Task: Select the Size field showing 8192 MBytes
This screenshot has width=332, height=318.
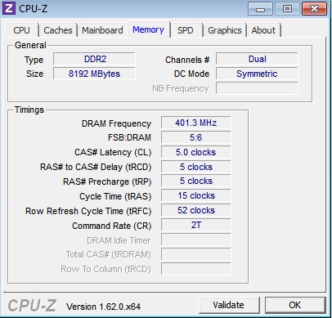Action: point(94,74)
